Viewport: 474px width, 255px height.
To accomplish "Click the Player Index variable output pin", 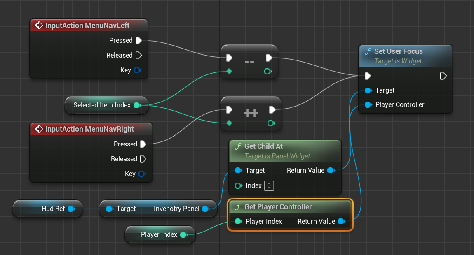I will 184,235.
